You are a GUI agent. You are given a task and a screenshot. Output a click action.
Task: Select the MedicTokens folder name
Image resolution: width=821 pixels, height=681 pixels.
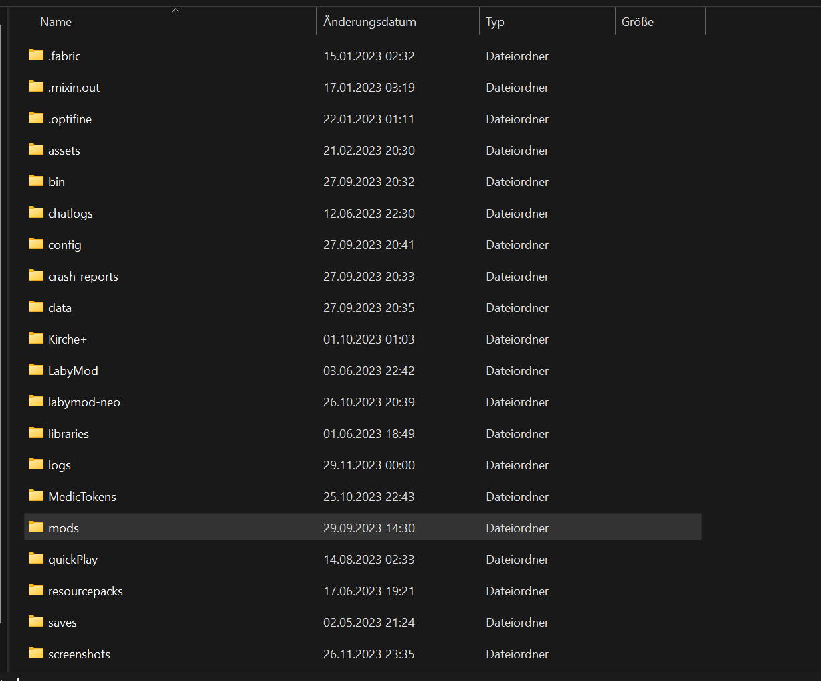tap(82, 497)
